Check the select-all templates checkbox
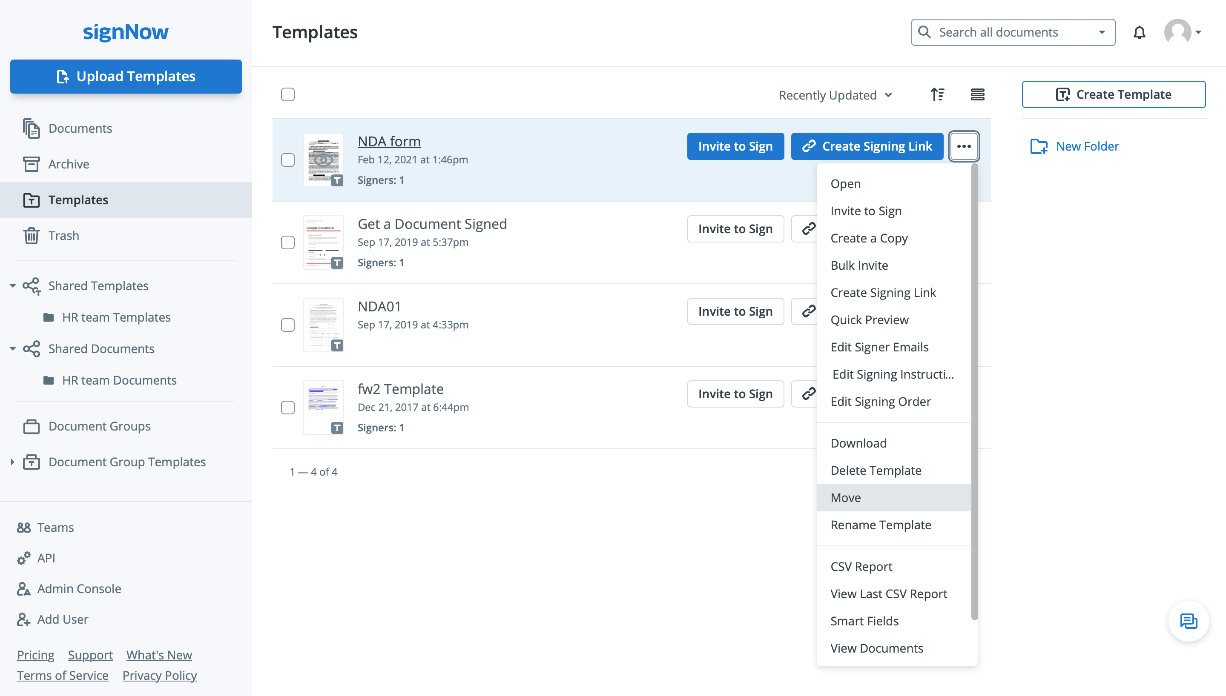1226x696 pixels. 287,94
